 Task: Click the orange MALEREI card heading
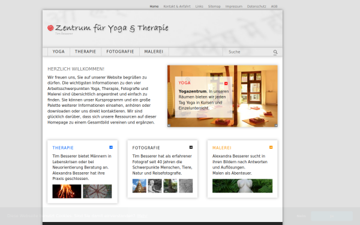[222, 148]
